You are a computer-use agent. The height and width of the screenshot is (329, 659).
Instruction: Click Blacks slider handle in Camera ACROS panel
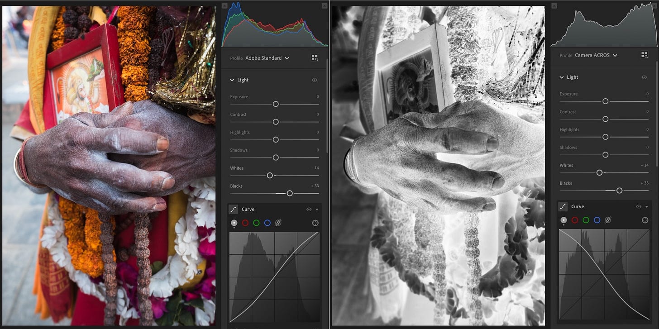tap(619, 191)
